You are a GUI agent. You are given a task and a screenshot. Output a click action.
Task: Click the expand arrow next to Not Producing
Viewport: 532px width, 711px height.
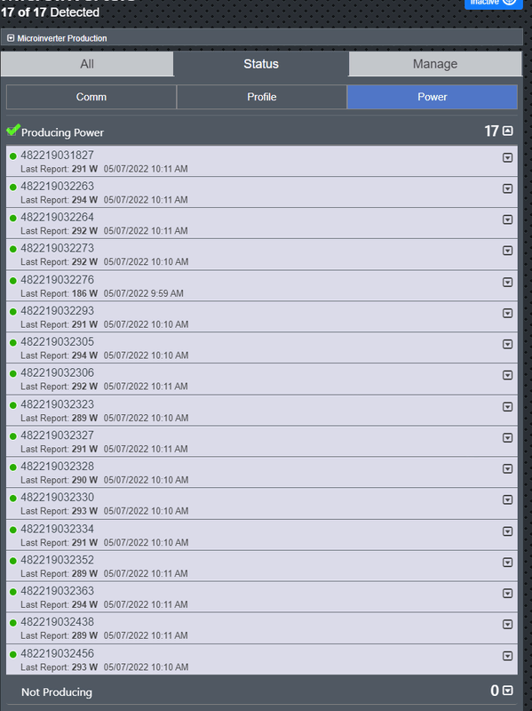click(x=509, y=689)
